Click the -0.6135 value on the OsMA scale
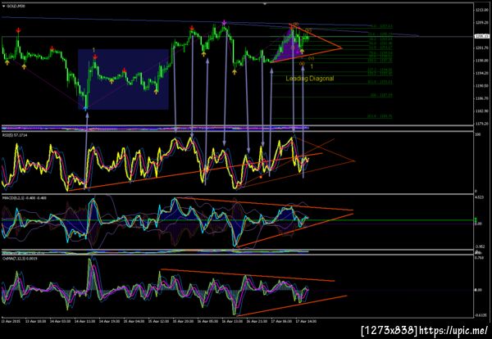Viewport: 492px width, 339px height. pyautogui.click(x=479, y=315)
